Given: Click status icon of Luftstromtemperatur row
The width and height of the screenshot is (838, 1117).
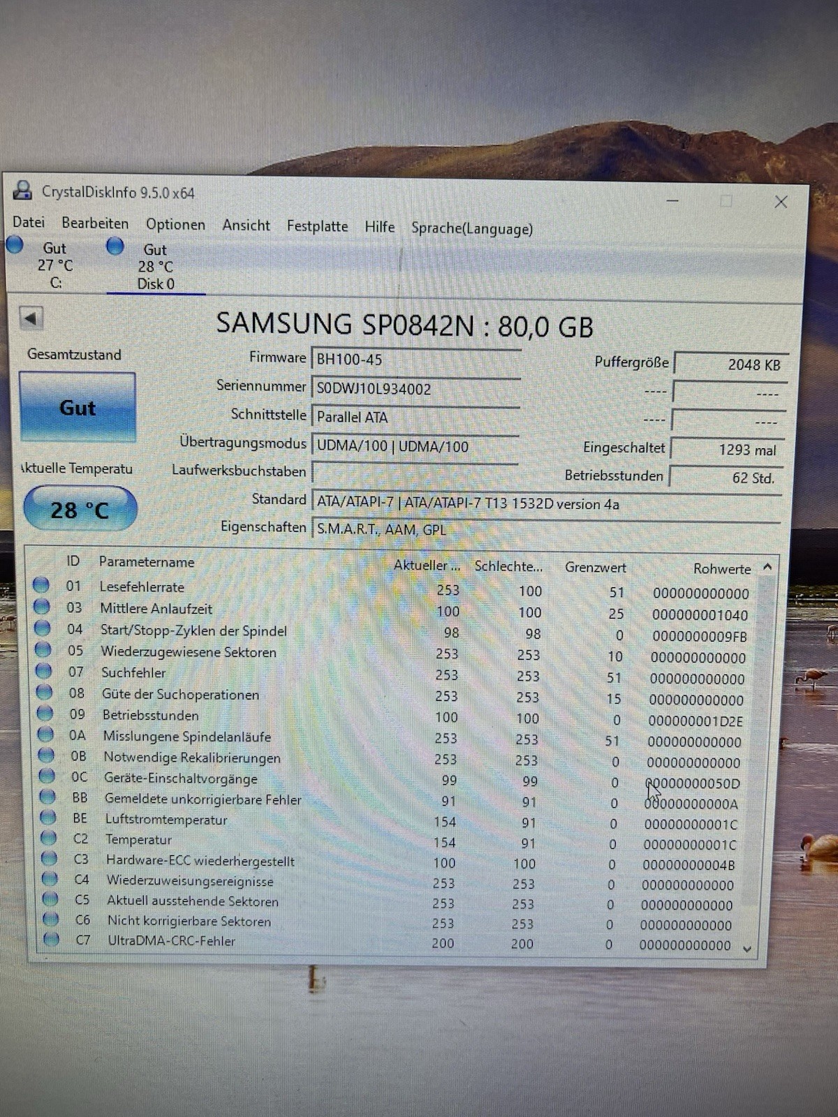Looking at the screenshot, I should coord(49,817).
